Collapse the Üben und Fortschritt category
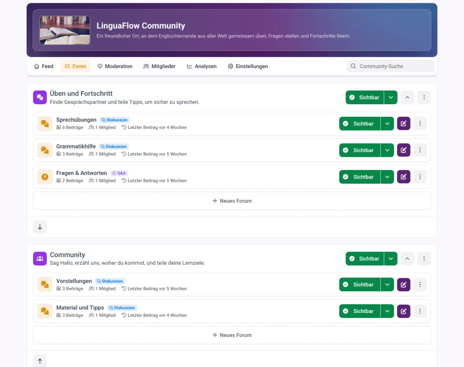This screenshot has width=464, height=367. pos(407,97)
